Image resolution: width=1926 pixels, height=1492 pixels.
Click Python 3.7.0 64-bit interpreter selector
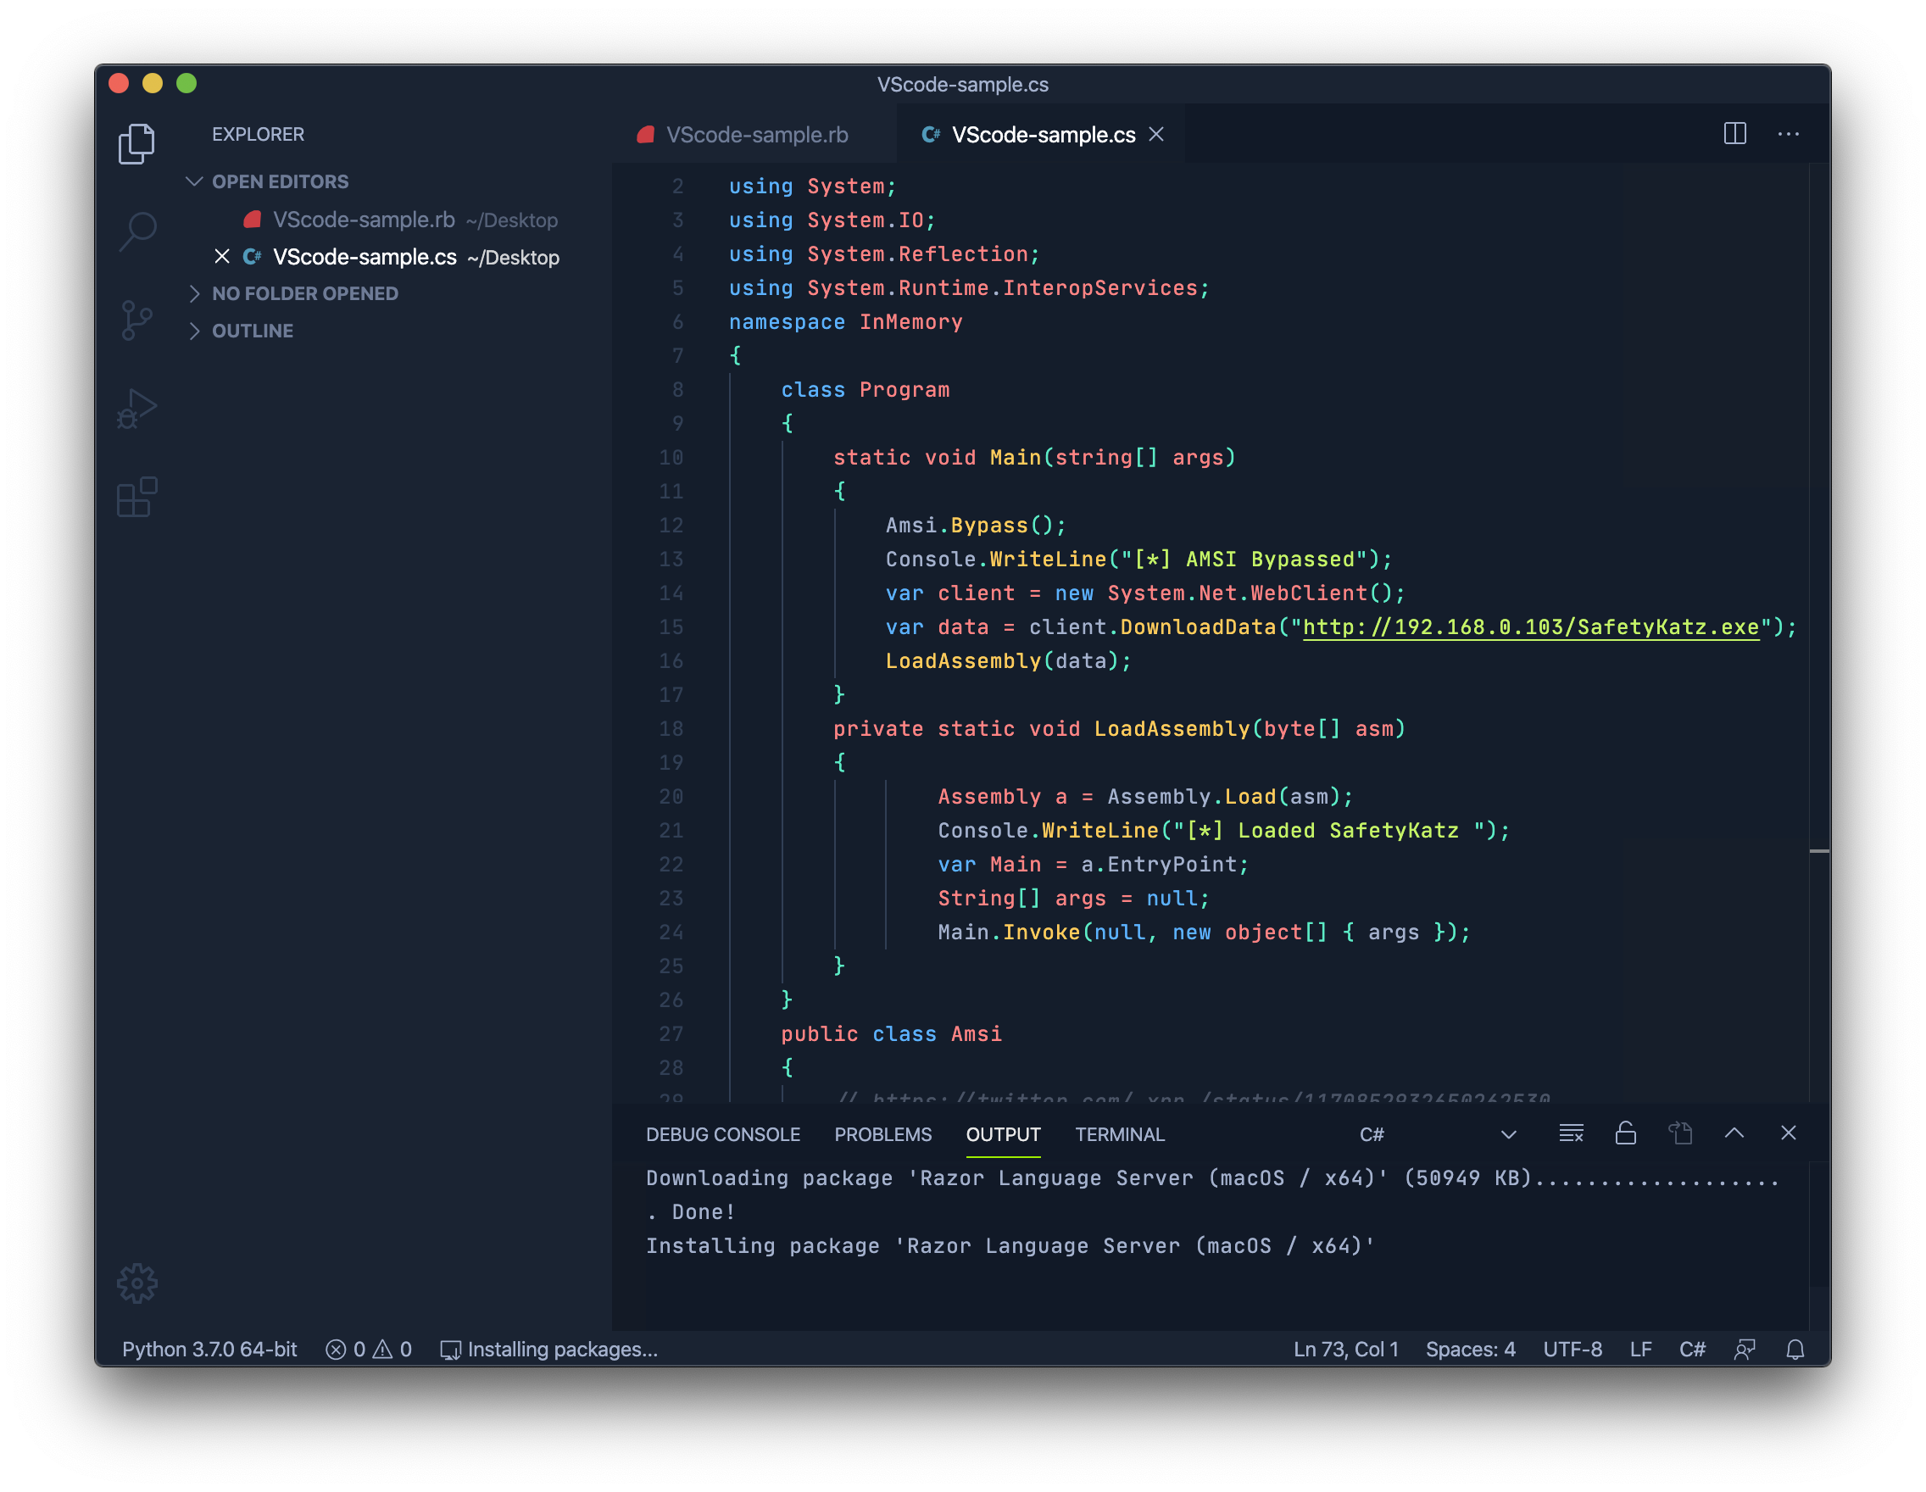click(209, 1349)
